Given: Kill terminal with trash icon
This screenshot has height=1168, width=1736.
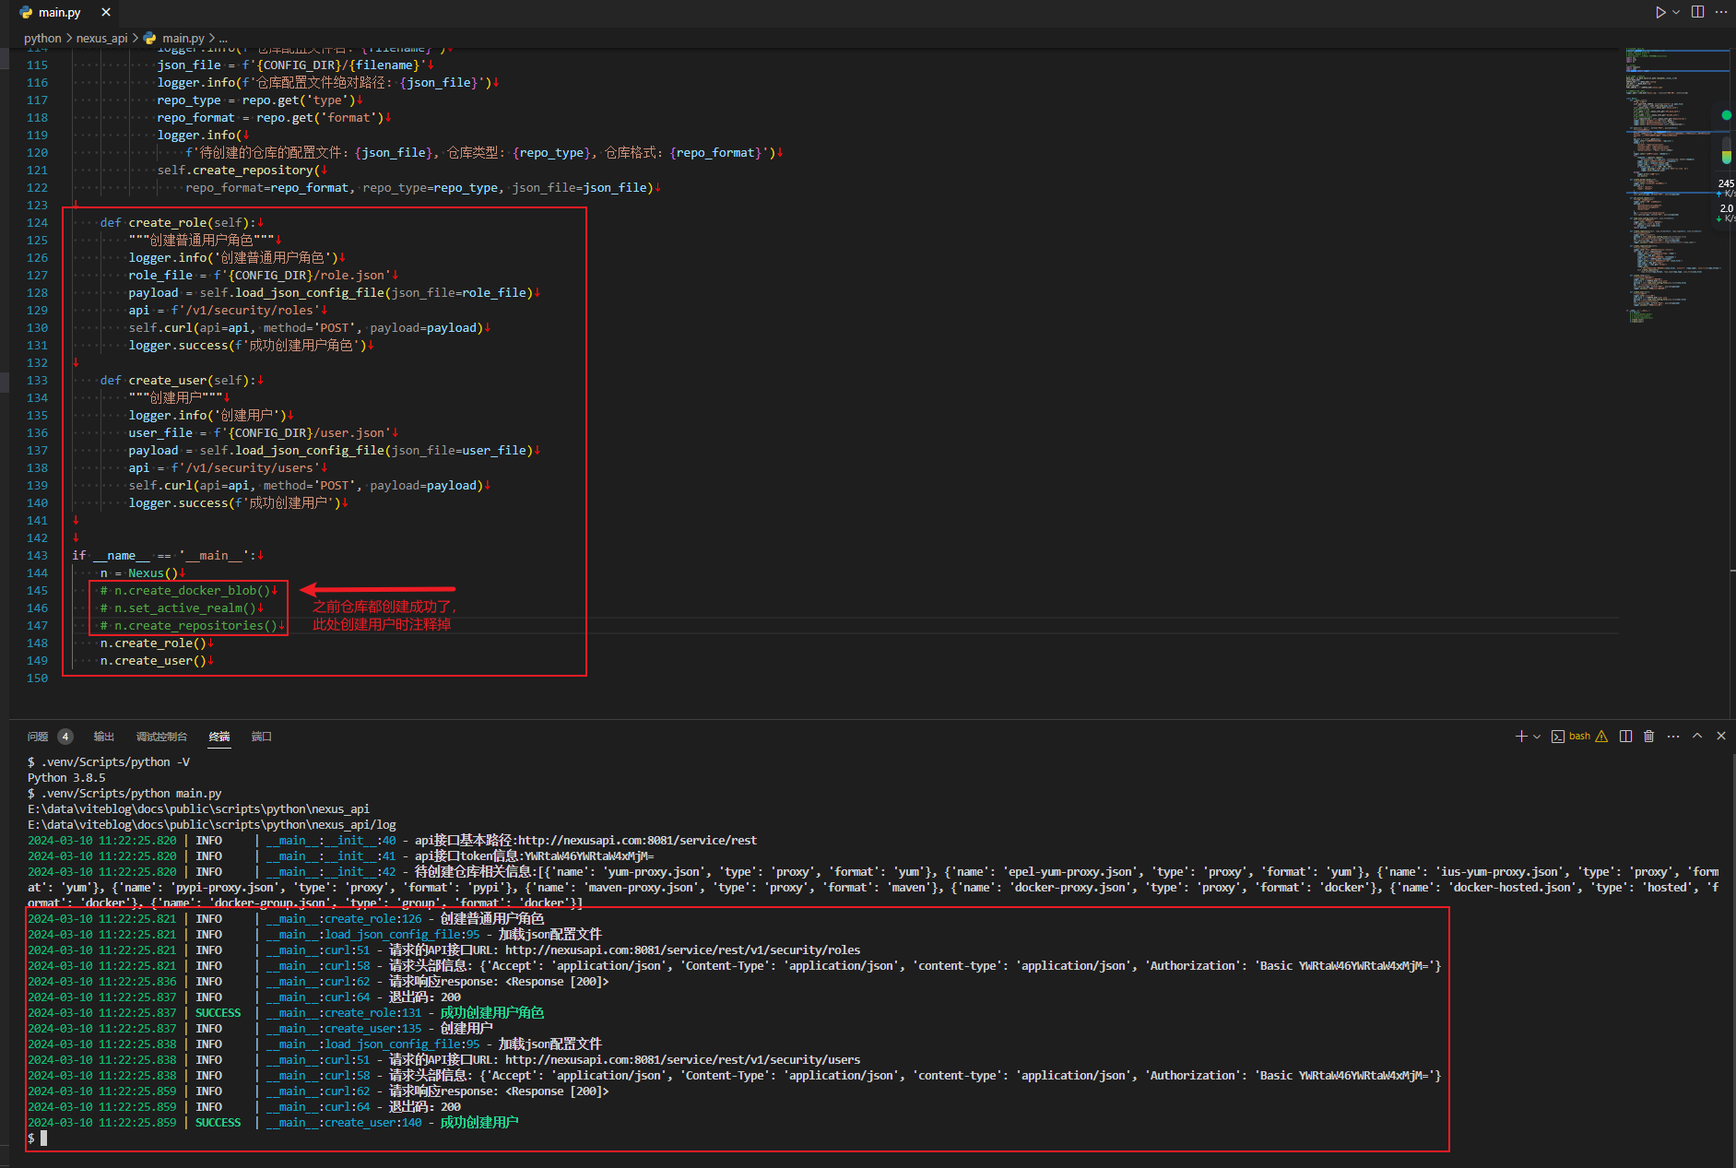Looking at the screenshot, I should (x=1648, y=736).
